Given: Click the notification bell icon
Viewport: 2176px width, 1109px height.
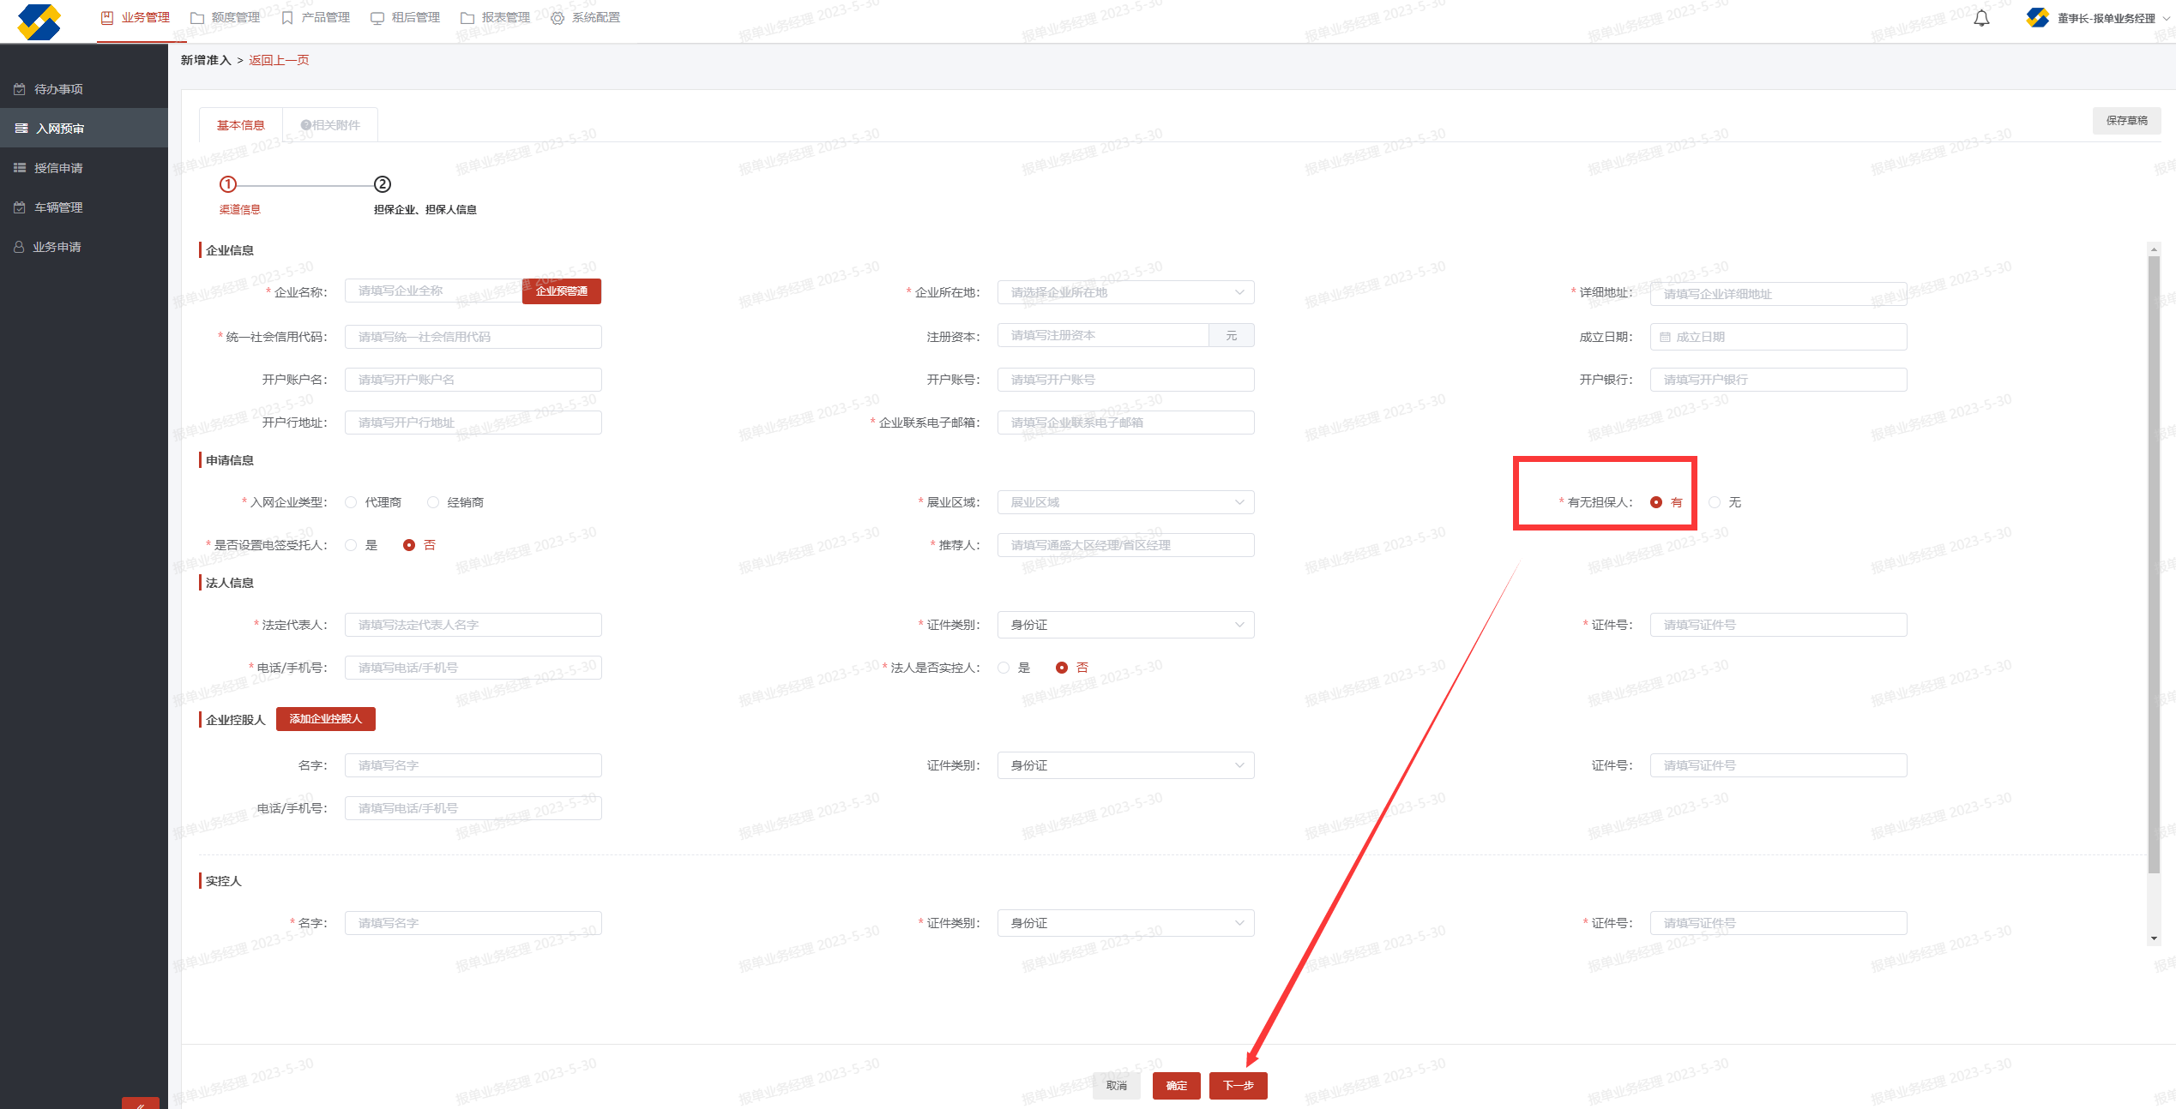Looking at the screenshot, I should tap(1981, 19).
